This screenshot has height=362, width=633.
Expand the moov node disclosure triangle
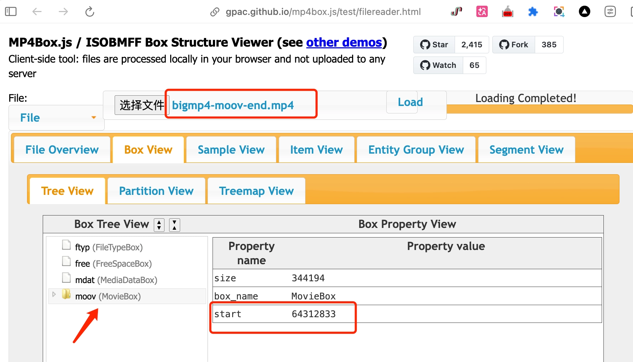(x=54, y=294)
